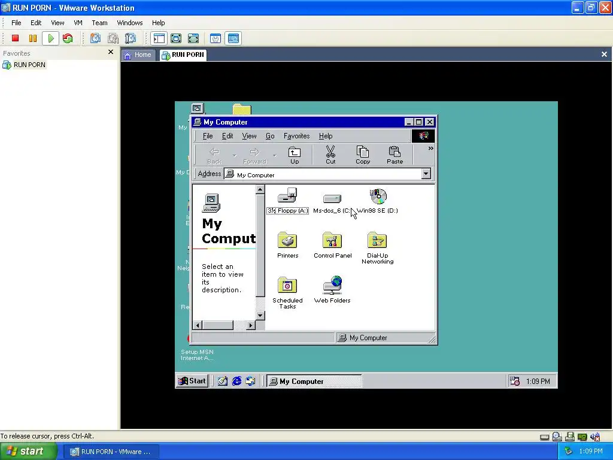Open VMware File menu
Viewport: 613px width, 460px height.
(x=16, y=23)
